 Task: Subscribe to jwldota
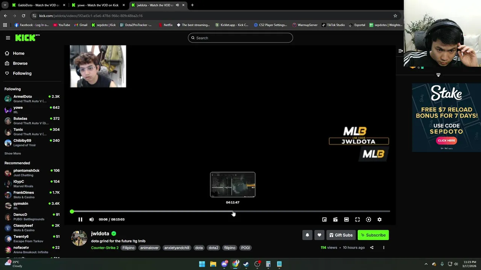tap(373, 235)
